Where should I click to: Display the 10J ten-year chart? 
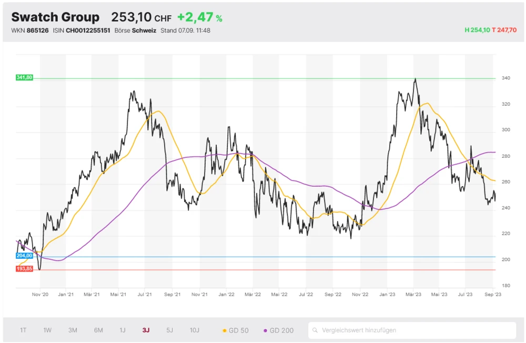tap(195, 330)
